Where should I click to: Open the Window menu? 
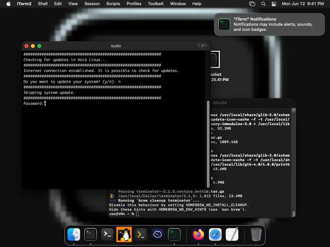(178, 4)
